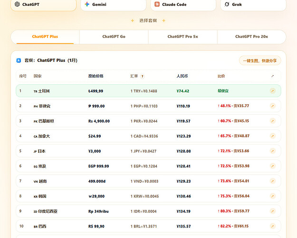Click the Gemini sparkle logo icon
The height and width of the screenshot is (238, 297).
coord(87,4)
